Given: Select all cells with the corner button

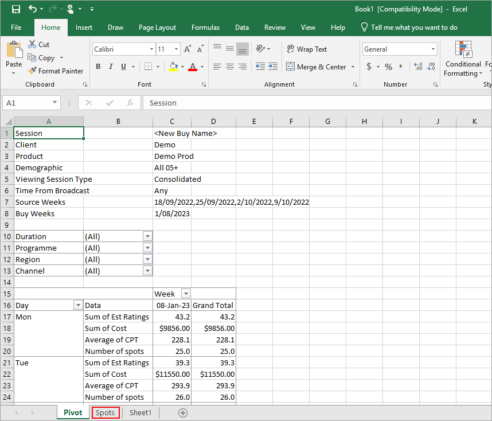Looking at the screenshot, I should (7, 122).
